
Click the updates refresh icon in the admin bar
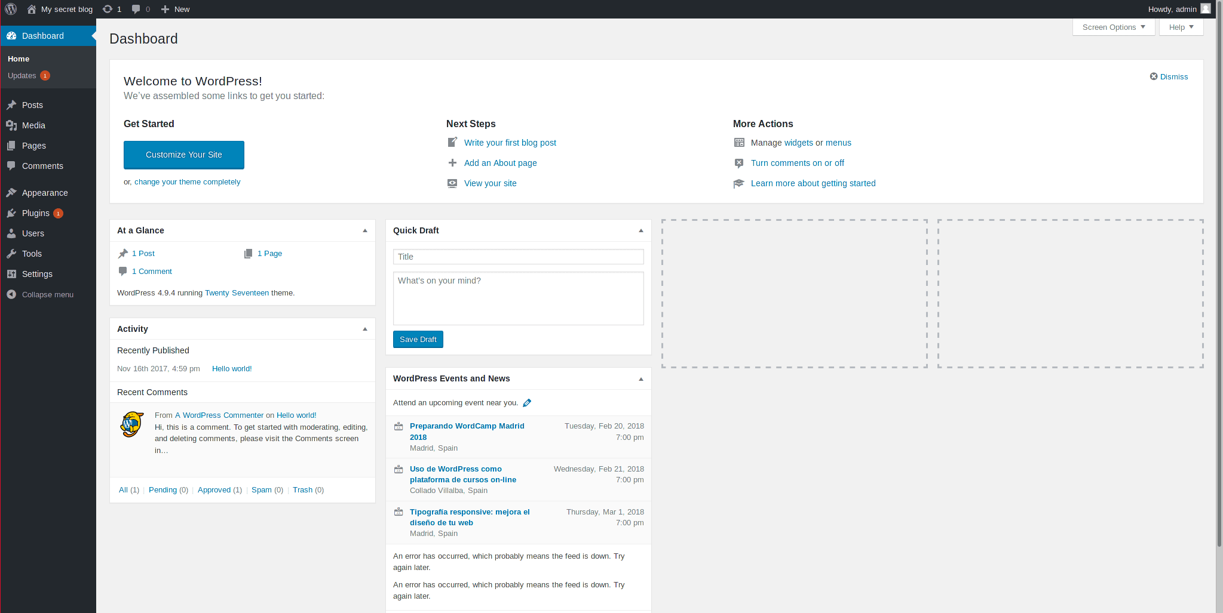(108, 9)
